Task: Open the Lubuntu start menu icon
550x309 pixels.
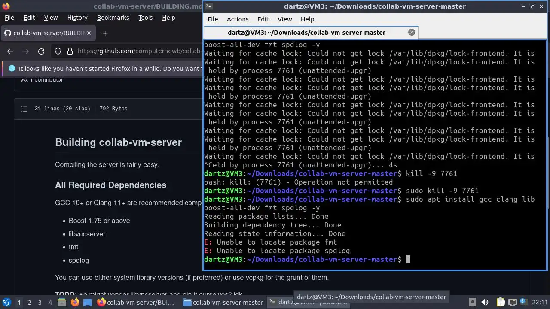Action: point(6,302)
